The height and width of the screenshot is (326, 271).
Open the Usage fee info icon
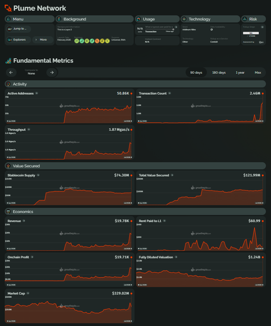tap(176, 27)
